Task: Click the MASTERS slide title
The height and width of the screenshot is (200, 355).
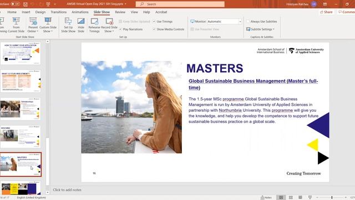Action: pyautogui.click(x=215, y=68)
